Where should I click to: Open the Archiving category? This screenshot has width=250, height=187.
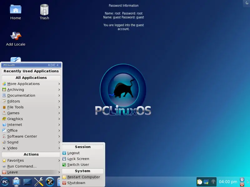click(x=31, y=90)
